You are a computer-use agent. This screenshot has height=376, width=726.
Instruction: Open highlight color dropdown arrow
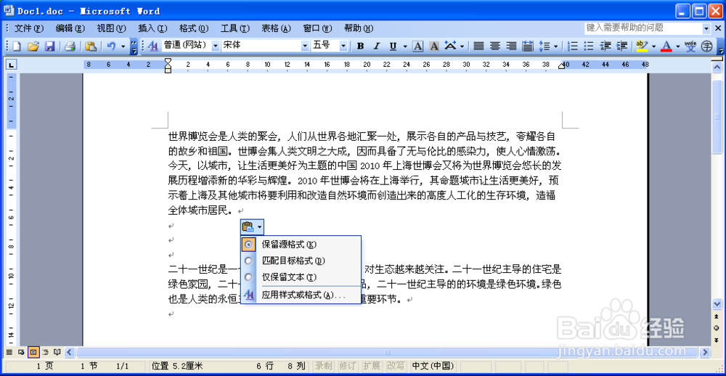[653, 46]
